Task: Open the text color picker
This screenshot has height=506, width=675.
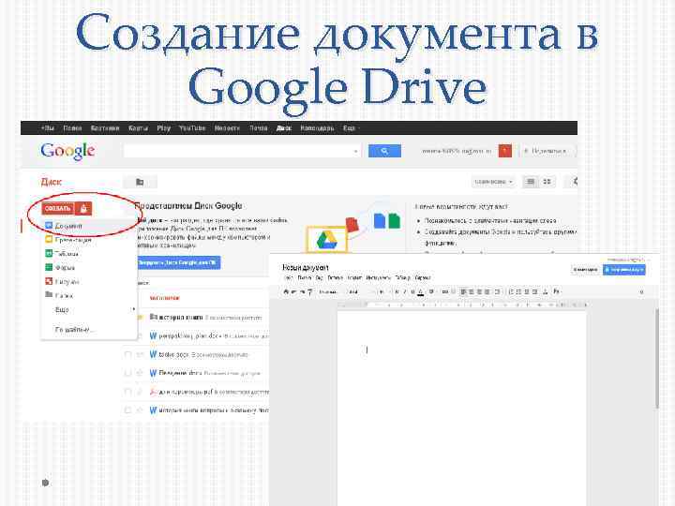Action: [x=421, y=291]
